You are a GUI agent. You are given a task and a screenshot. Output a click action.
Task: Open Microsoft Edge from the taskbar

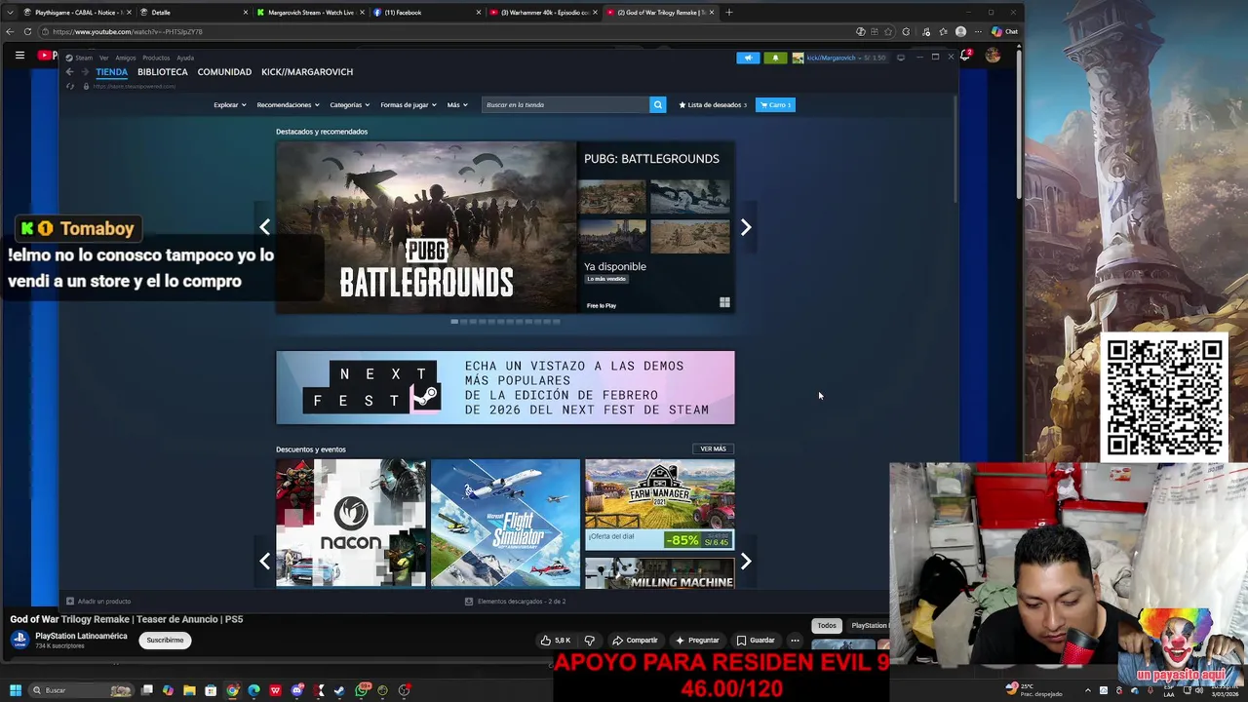tap(253, 690)
